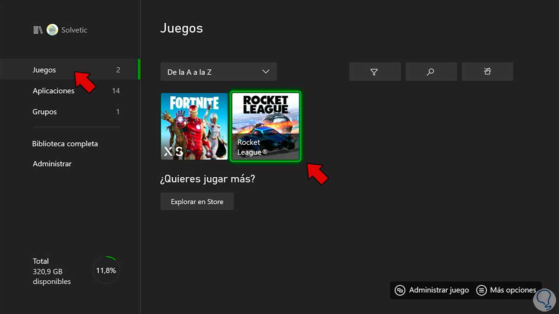Click the 320,9 GB disponibles text
Viewport: 559px width, 314px height.
[52, 276]
